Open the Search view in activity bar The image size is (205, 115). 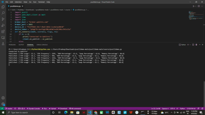[3, 13]
